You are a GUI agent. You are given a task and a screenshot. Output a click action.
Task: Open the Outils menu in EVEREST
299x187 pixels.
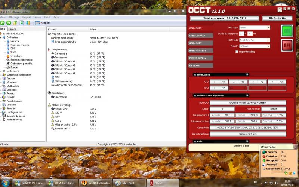tap(47, 17)
